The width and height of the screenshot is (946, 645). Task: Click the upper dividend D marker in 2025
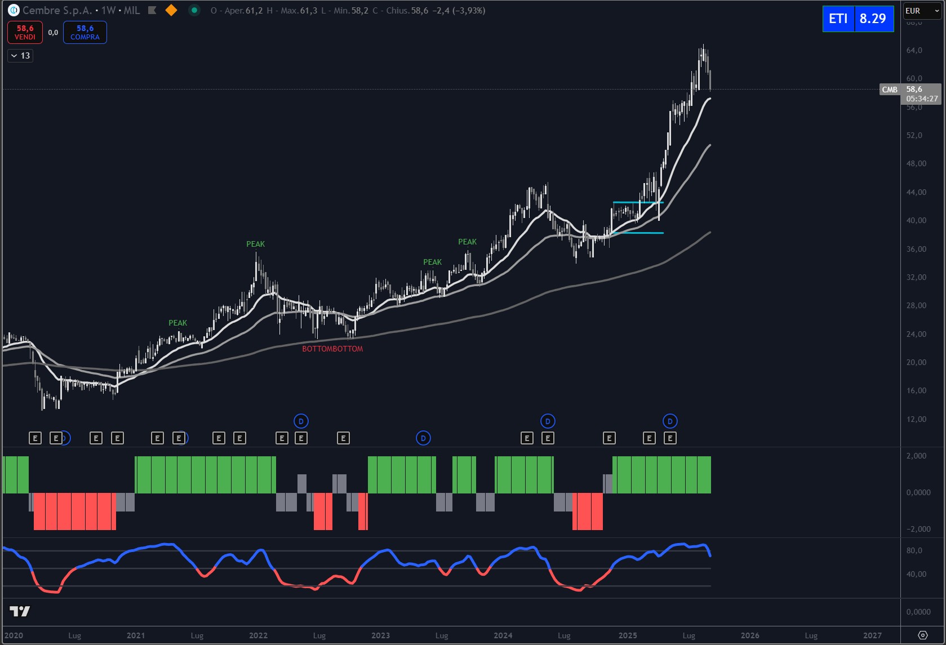[670, 421]
